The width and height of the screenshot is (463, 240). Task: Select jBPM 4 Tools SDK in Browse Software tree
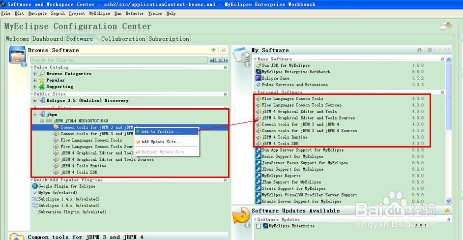(x=79, y=172)
